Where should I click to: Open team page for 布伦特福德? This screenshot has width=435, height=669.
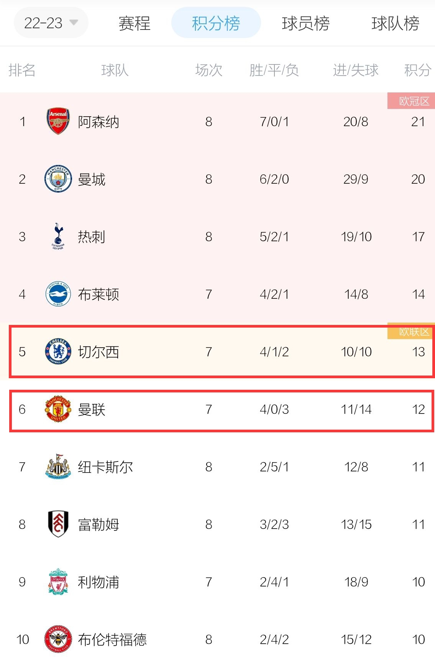pyautogui.click(x=112, y=639)
